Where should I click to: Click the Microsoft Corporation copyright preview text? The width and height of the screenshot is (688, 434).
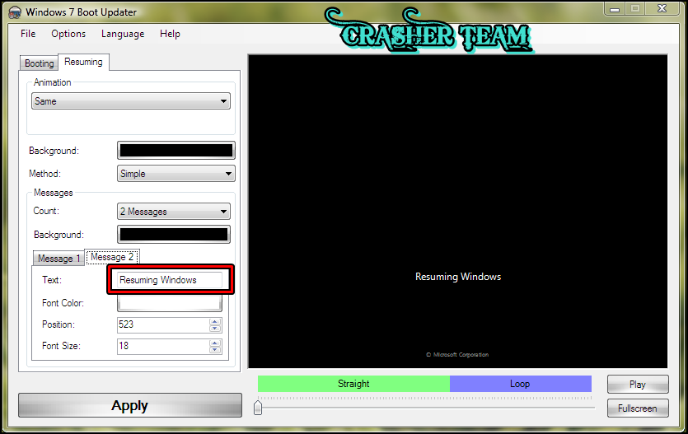[457, 355]
